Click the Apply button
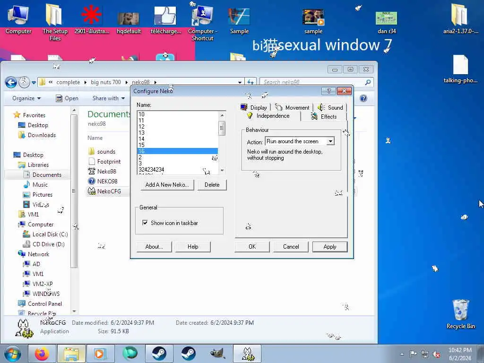484x363 pixels. point(329,247)
